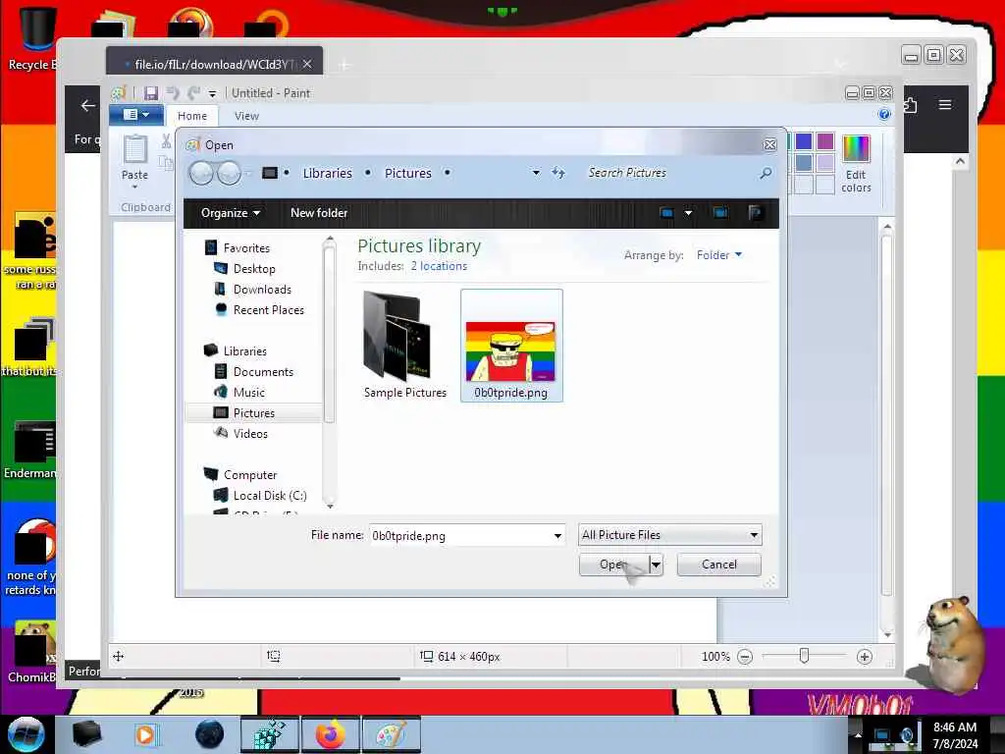Select Favorites in the navigation tree

(x=246, y=248)
